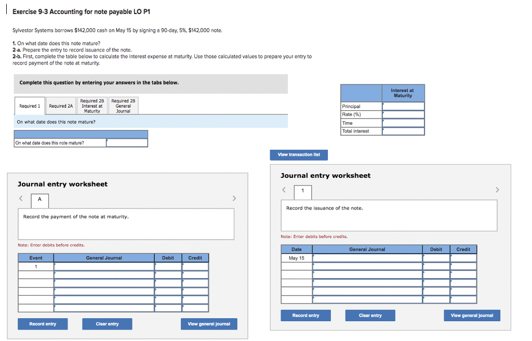Click the Principal field in the interest table
Image resolution: width=532 pixels, height=341 pixels.
coord(403,106)
